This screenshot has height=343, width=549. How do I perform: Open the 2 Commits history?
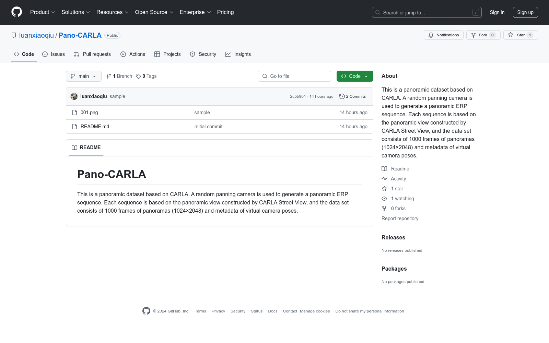point(352,96)
